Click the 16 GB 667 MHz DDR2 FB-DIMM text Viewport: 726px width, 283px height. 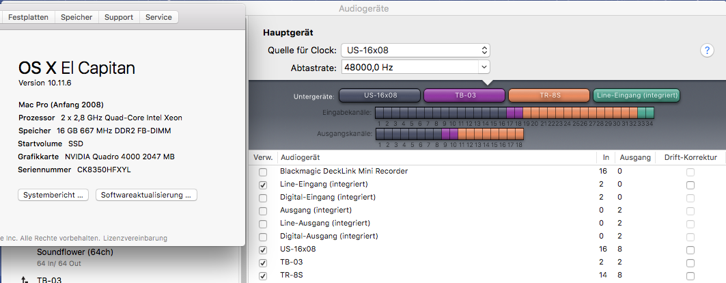[x=114, y=131]
